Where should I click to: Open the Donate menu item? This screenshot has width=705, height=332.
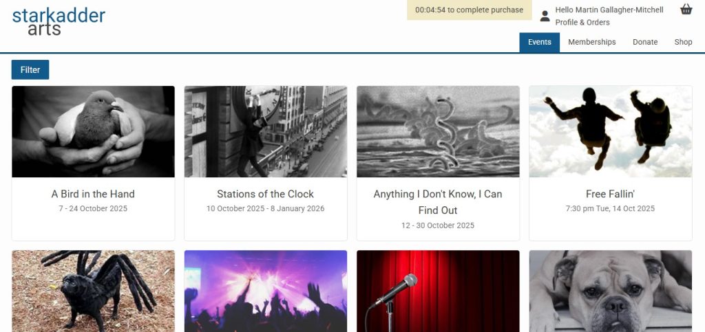(645, 42)
